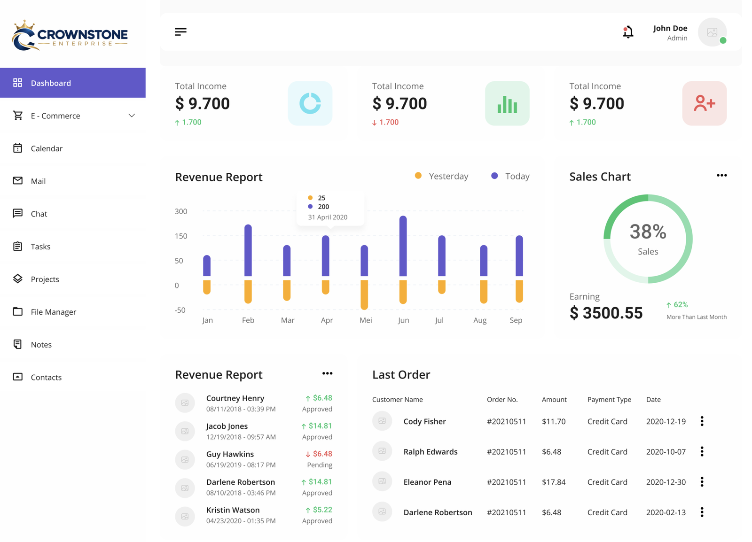The width and height of the screenshot is (752, 542).
Task: Click the Mei orange Yesterday bar
Action: [364, 295]
